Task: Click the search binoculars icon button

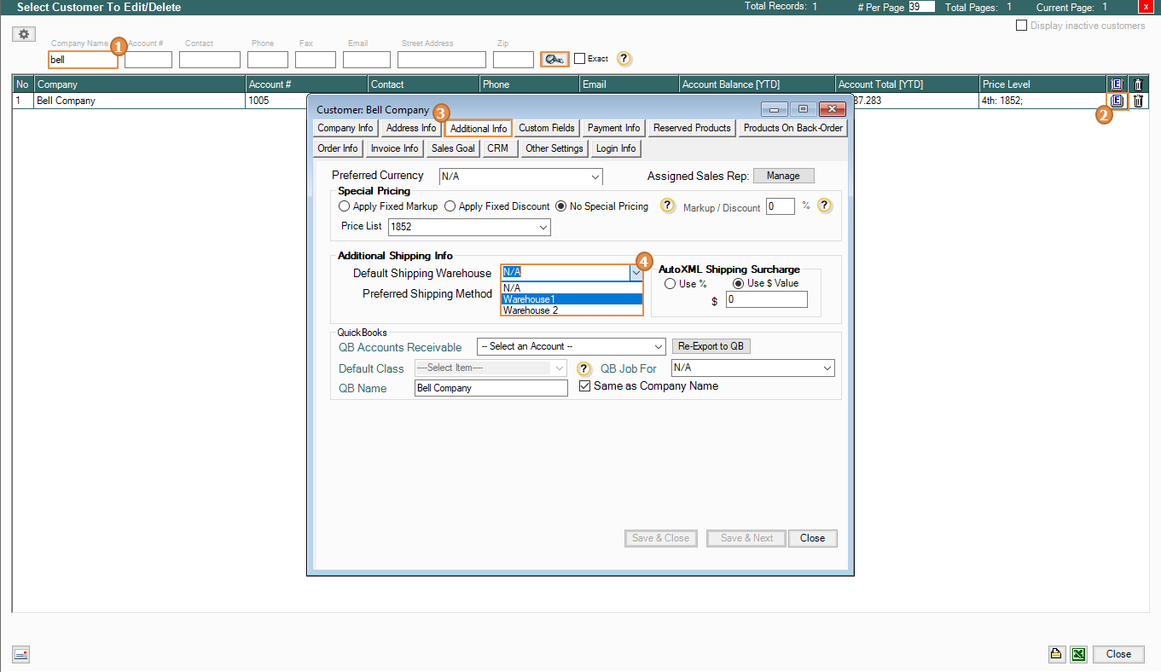Action: [x=554, y=59]
